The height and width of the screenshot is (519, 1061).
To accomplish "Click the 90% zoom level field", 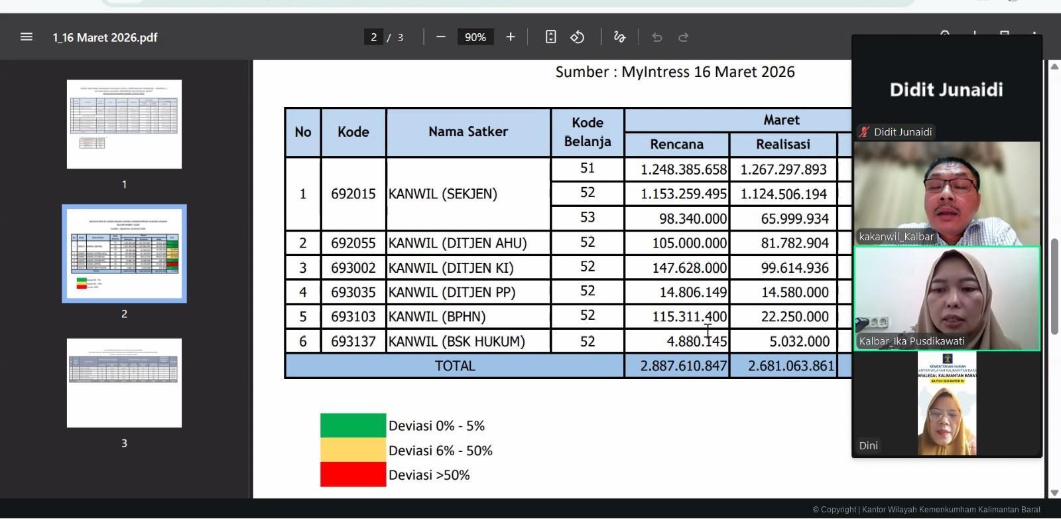I will click(x=475, y=37).
